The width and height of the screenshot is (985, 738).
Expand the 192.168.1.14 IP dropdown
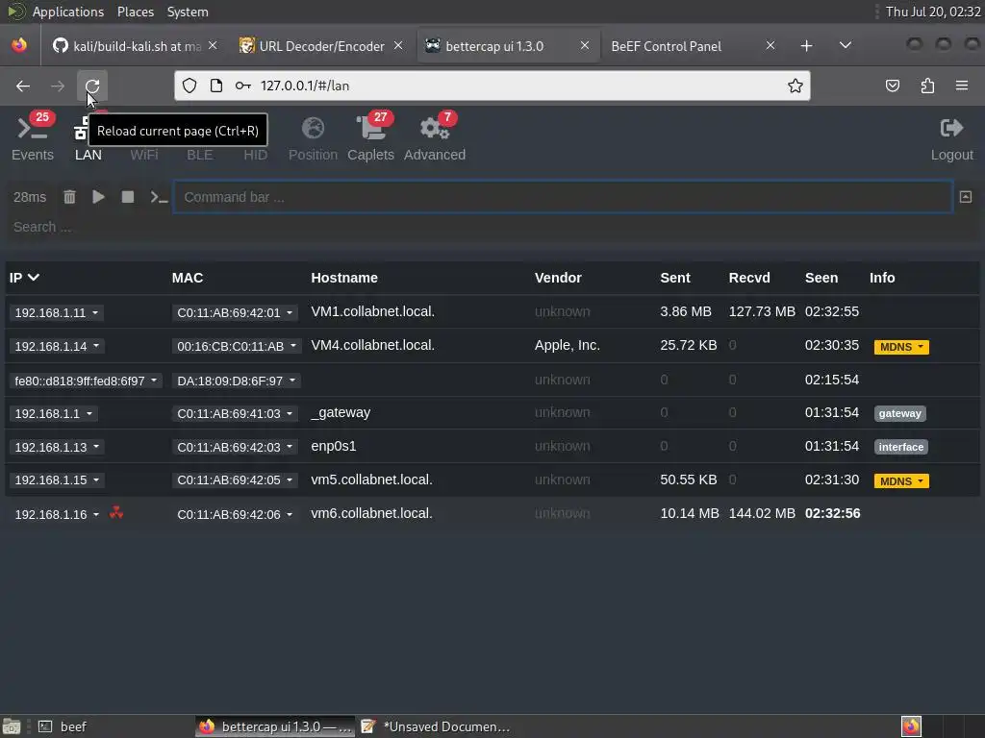tap(57, 346)
